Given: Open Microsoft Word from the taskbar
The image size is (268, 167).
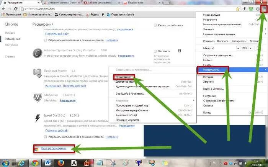Looking at the screenshot, I should click(x=48, y=163).
